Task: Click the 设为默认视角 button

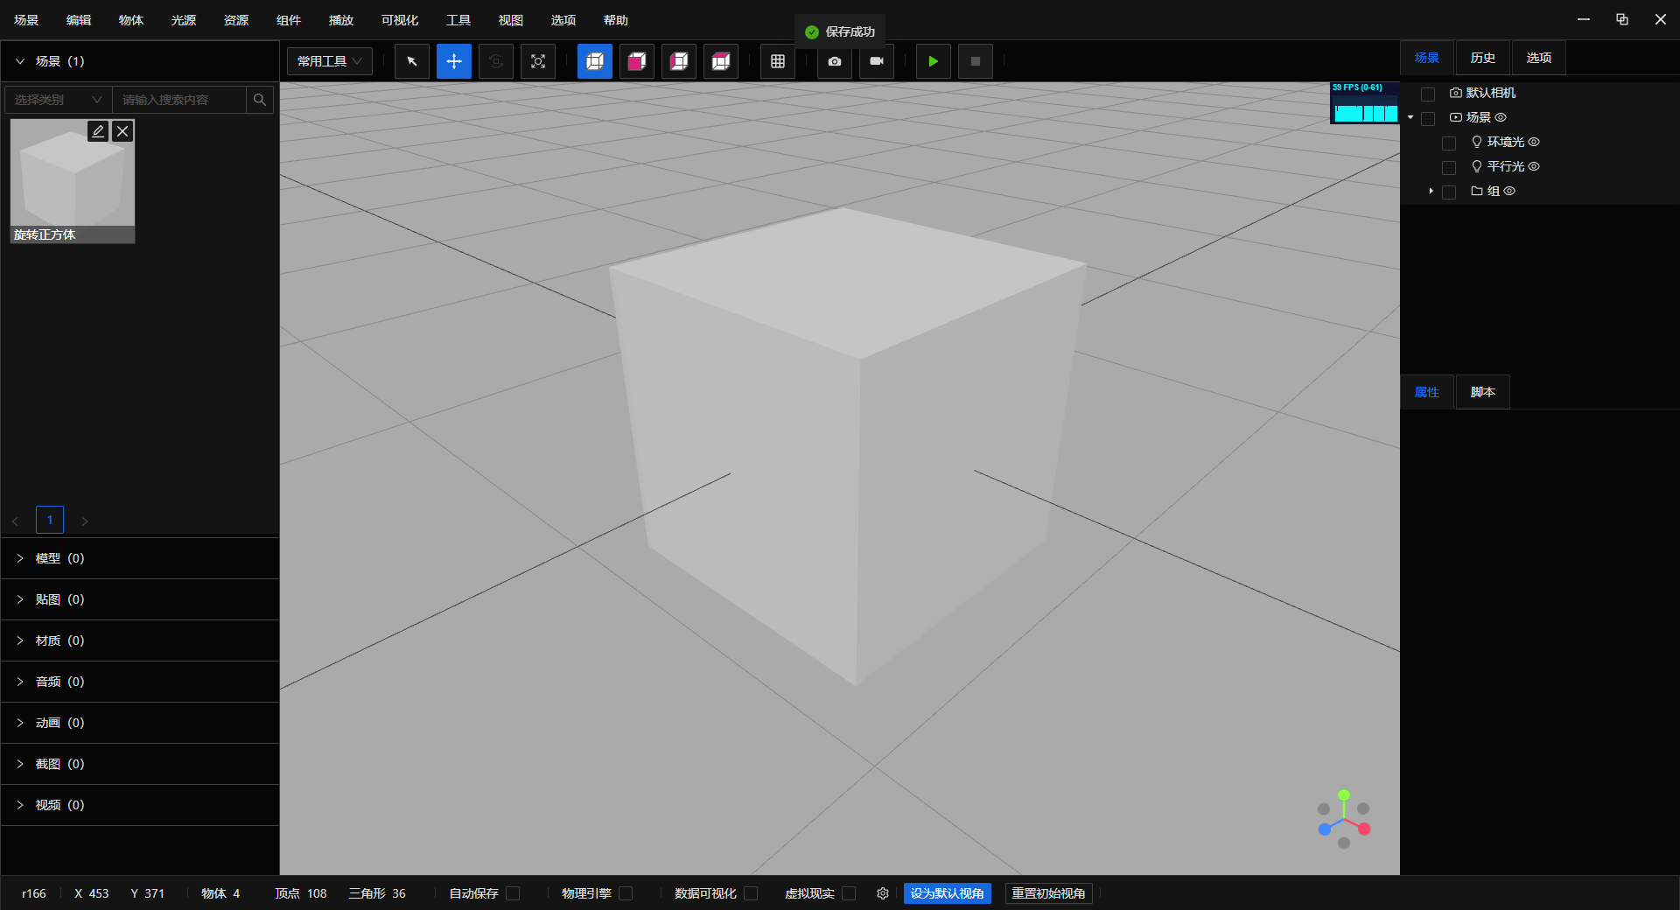Action: 947,893
